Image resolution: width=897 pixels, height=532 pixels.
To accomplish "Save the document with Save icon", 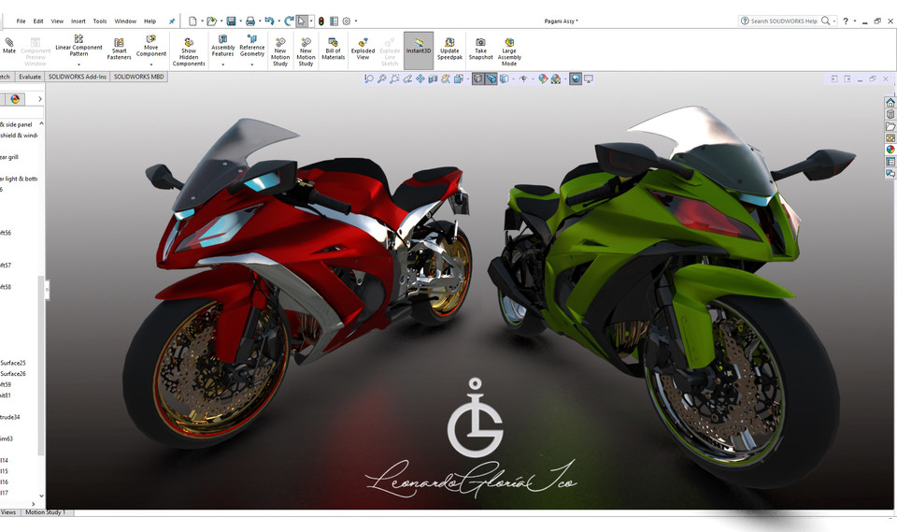I will [x=231, y=22].
